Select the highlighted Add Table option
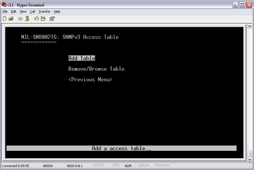The image size is (254, 170). (x=82, y=58)
